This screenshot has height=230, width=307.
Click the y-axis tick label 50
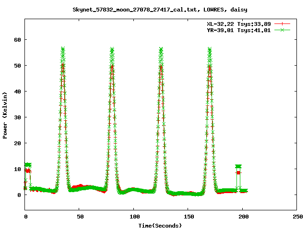[17, 66]
